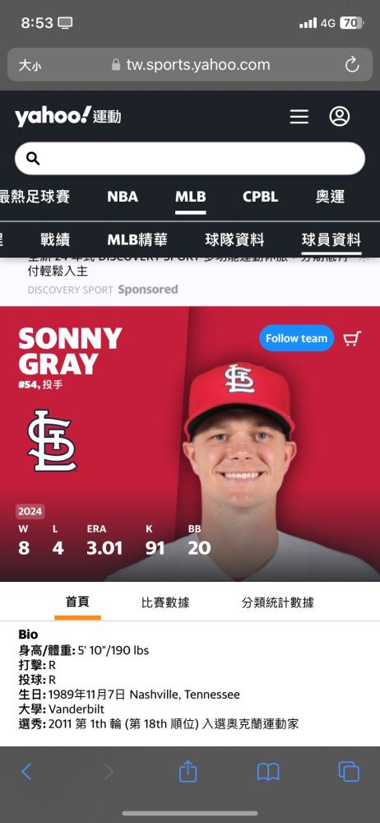Screen dimensions: 380x823
Task: Click the Follow team button
Action: click(297, 338)
